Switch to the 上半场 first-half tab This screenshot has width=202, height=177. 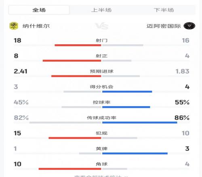pos(101,10)
